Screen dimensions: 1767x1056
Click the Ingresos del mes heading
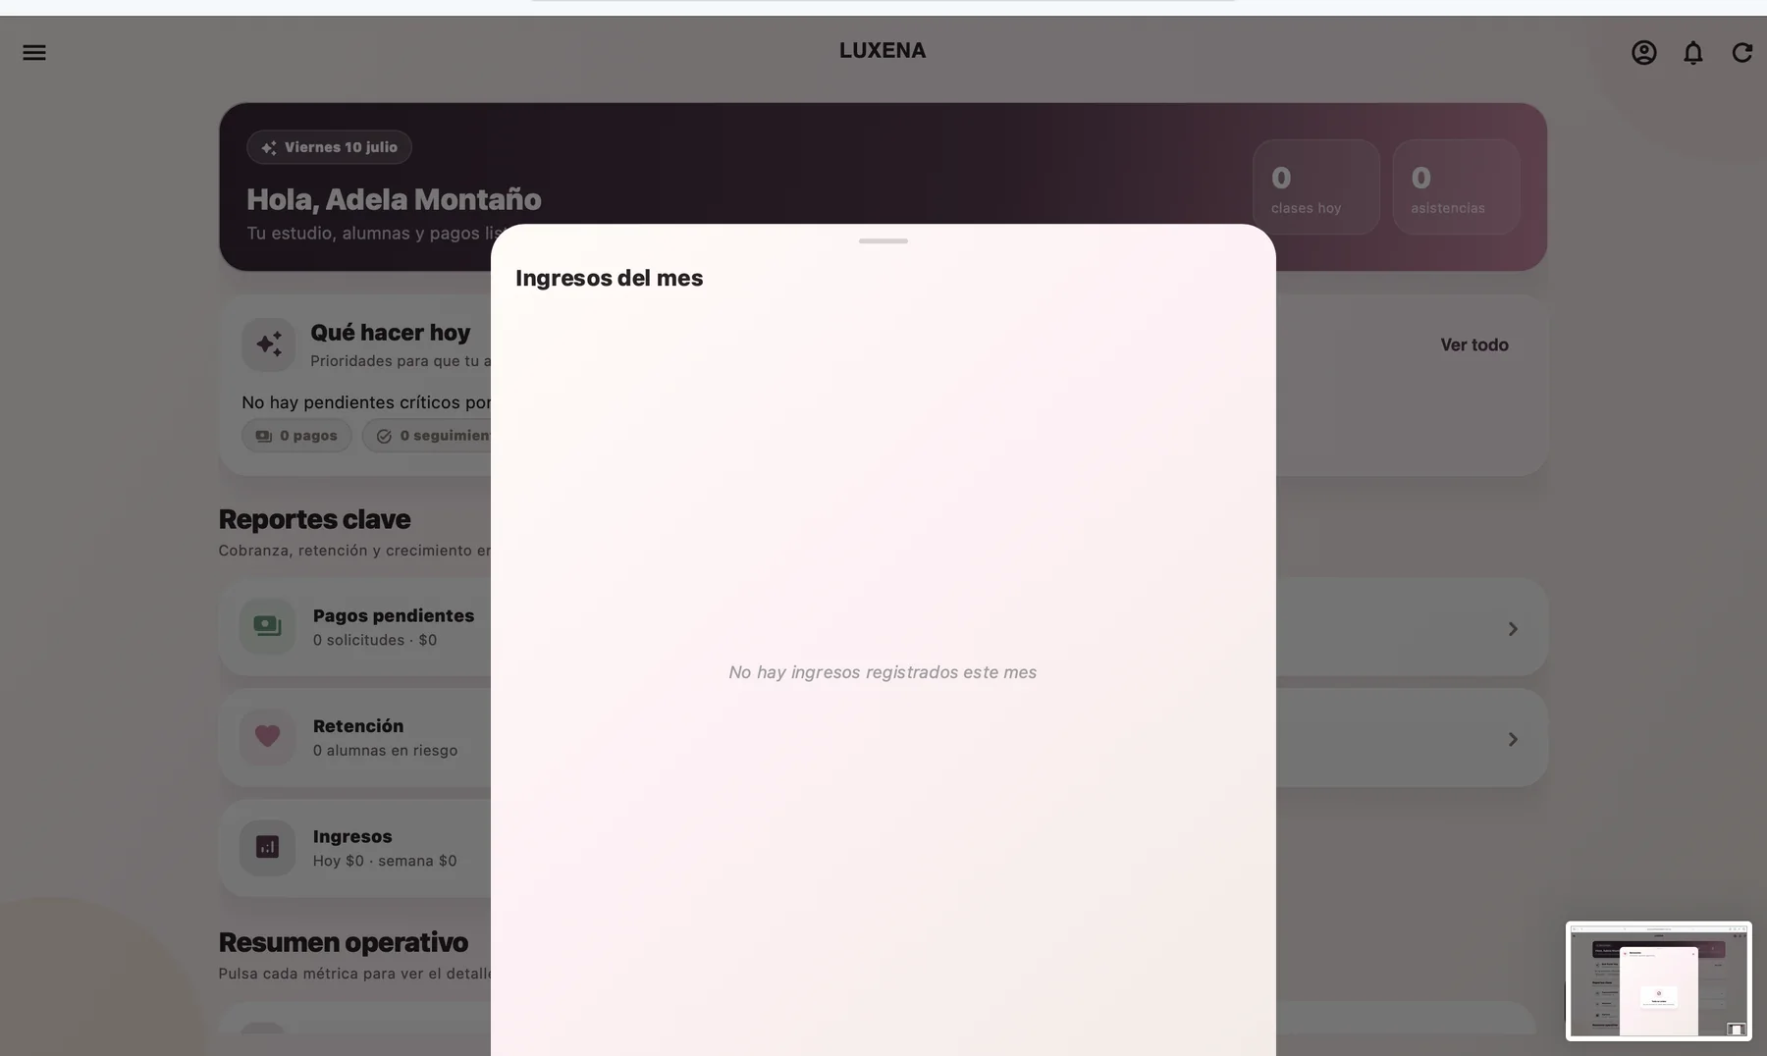coord(610,278)
